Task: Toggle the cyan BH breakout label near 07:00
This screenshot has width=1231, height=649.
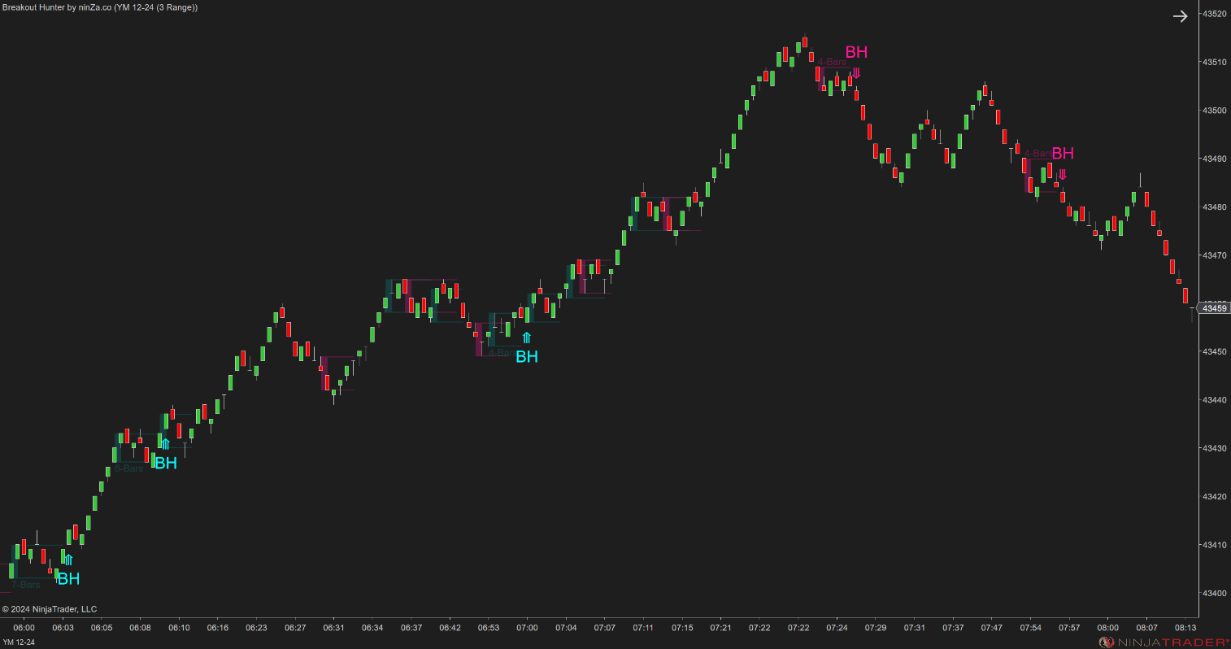Action: (x=526, y=356)
